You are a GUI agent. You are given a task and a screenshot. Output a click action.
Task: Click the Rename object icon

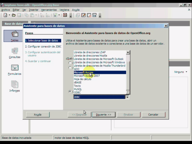94,15
